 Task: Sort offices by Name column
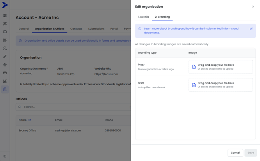pyautogui.click(x=29, y=120)
